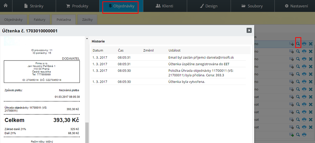Open the Klienti menu
Screen dimensions: 315x143
click(164, 6)
